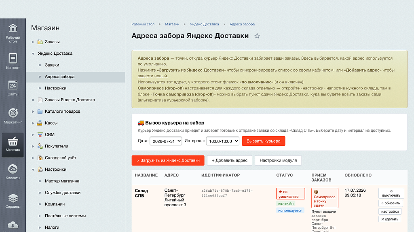Click the ОБНОВЛЕНО column header
This screenshot has width=414, height=232.
358,175
